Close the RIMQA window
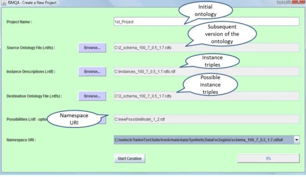306x177 pixels. (299, 1)
